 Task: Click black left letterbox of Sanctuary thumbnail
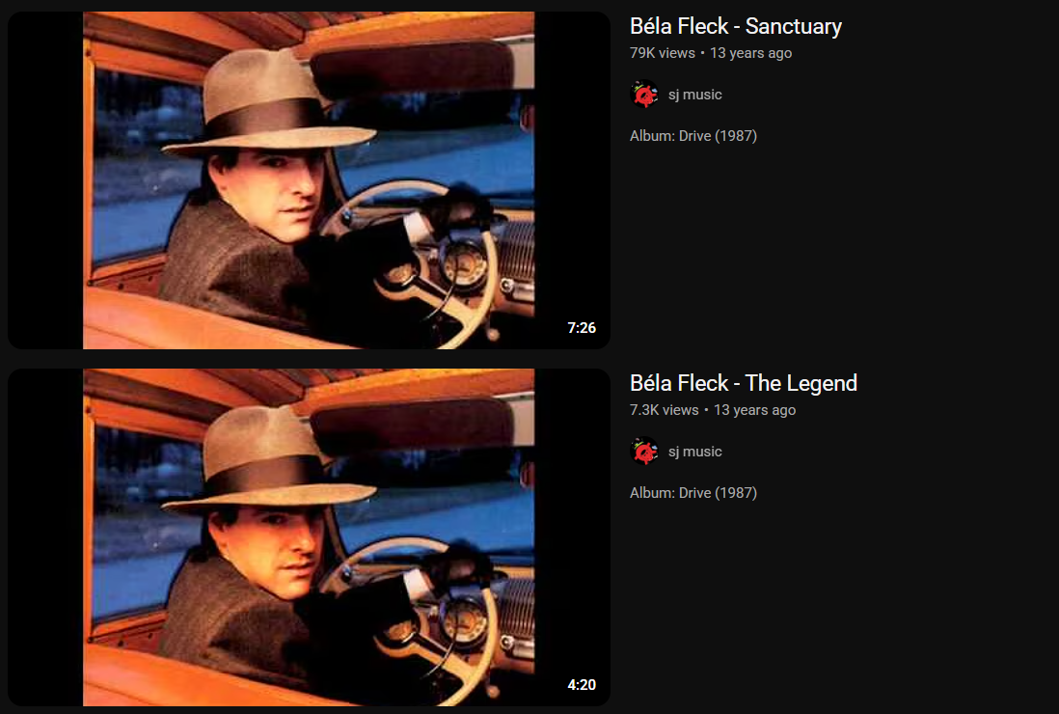point(45,179)
